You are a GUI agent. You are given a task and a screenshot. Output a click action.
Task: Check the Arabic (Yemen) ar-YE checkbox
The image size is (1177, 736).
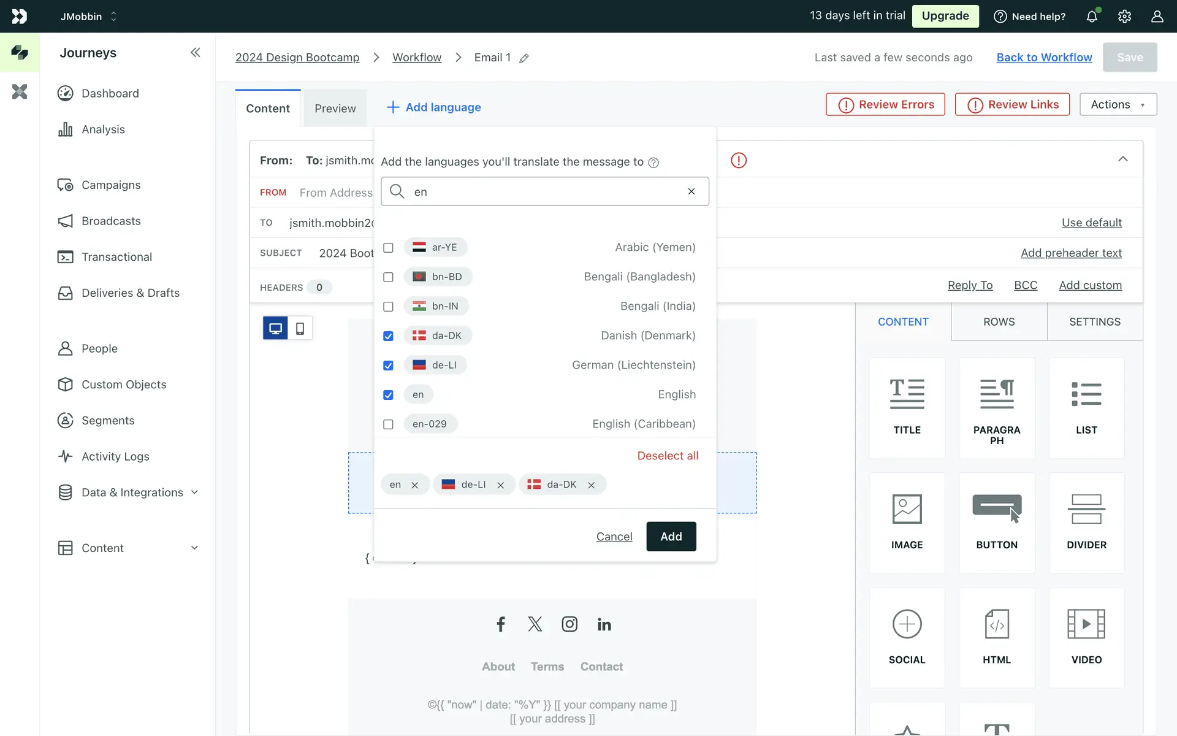[388, 248]
